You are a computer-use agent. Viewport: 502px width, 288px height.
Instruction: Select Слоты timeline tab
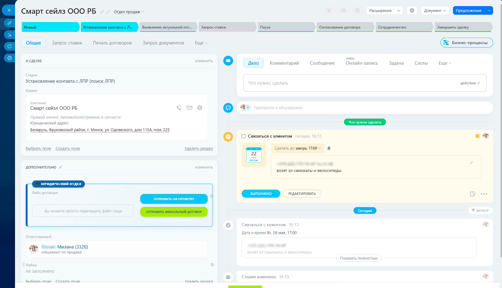[x=421, y=63]
